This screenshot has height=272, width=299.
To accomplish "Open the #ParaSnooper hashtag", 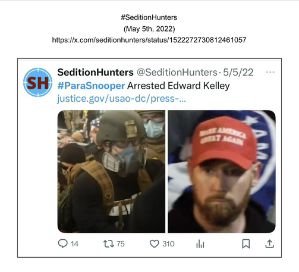I will click(91, 86).
